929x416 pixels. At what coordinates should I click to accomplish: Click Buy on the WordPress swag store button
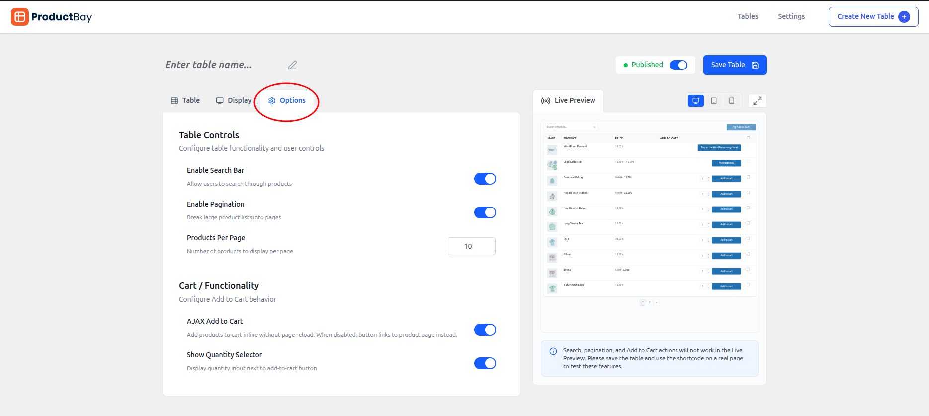click(719, 148)
